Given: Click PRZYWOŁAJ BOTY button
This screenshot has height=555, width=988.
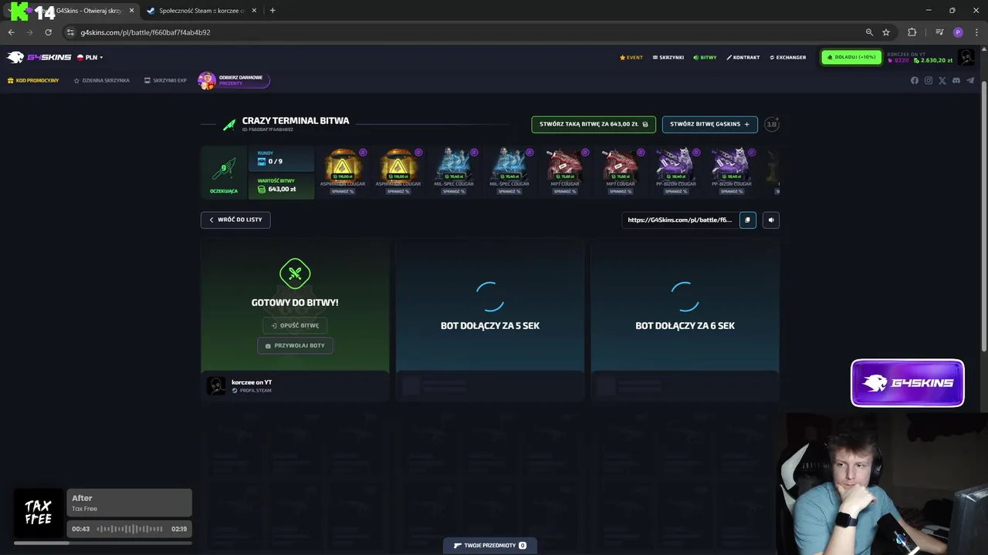Looking at the screenshot, I should point(295,345).
